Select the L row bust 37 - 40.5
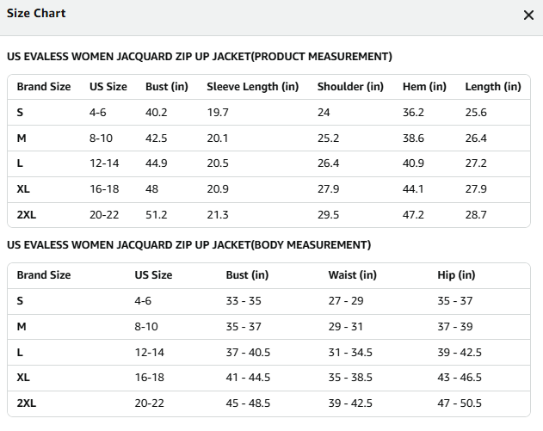Screen dimensions: 543x431 click(x=248, y=353)
